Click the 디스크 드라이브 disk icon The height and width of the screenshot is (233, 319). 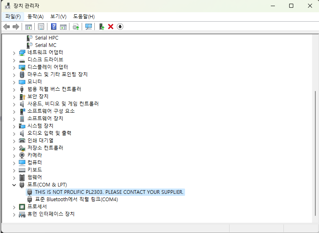(x=22, y=60)
